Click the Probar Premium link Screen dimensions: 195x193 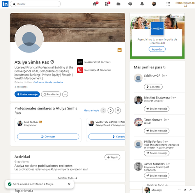[185, 4]
